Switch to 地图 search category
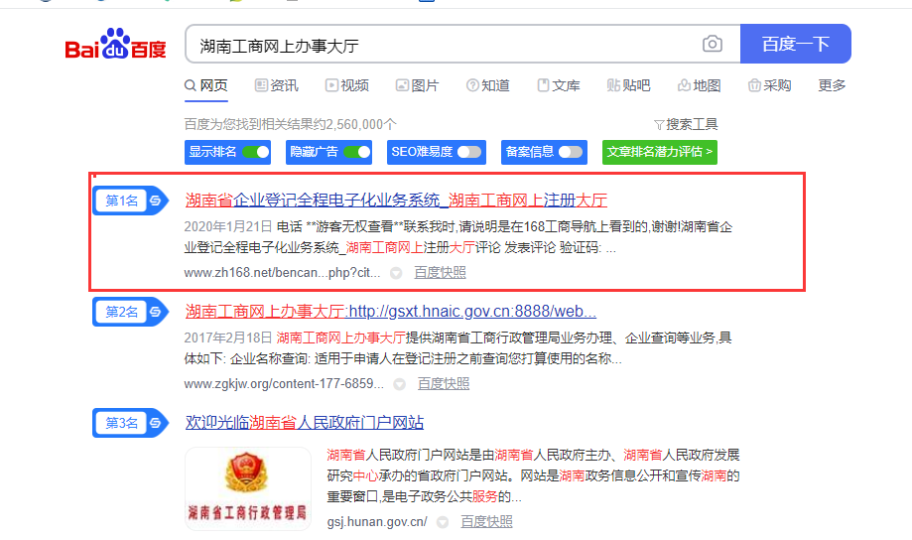 tap(699, 85)
